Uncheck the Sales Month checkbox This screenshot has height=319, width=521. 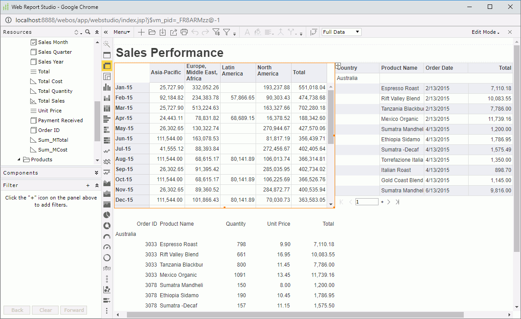click(33, 42)
